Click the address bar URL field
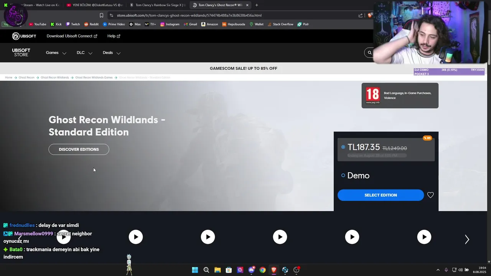This screenshot has height=276, width=491. point(234,15)
